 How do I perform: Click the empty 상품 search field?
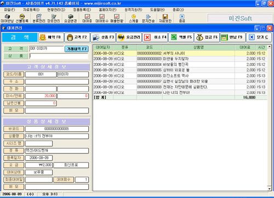[59, 56]
